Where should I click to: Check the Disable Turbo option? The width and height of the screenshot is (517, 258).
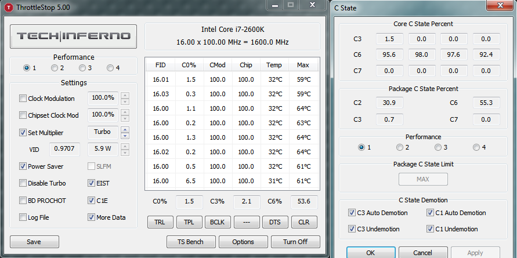(x=23, y=183)
